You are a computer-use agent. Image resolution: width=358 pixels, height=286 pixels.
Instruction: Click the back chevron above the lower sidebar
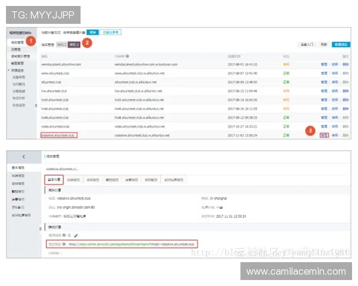23,156
